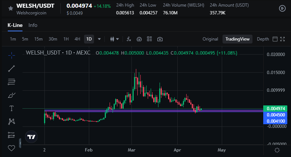Open the heart favorites icon in sidebar

(x=11, y=148)
